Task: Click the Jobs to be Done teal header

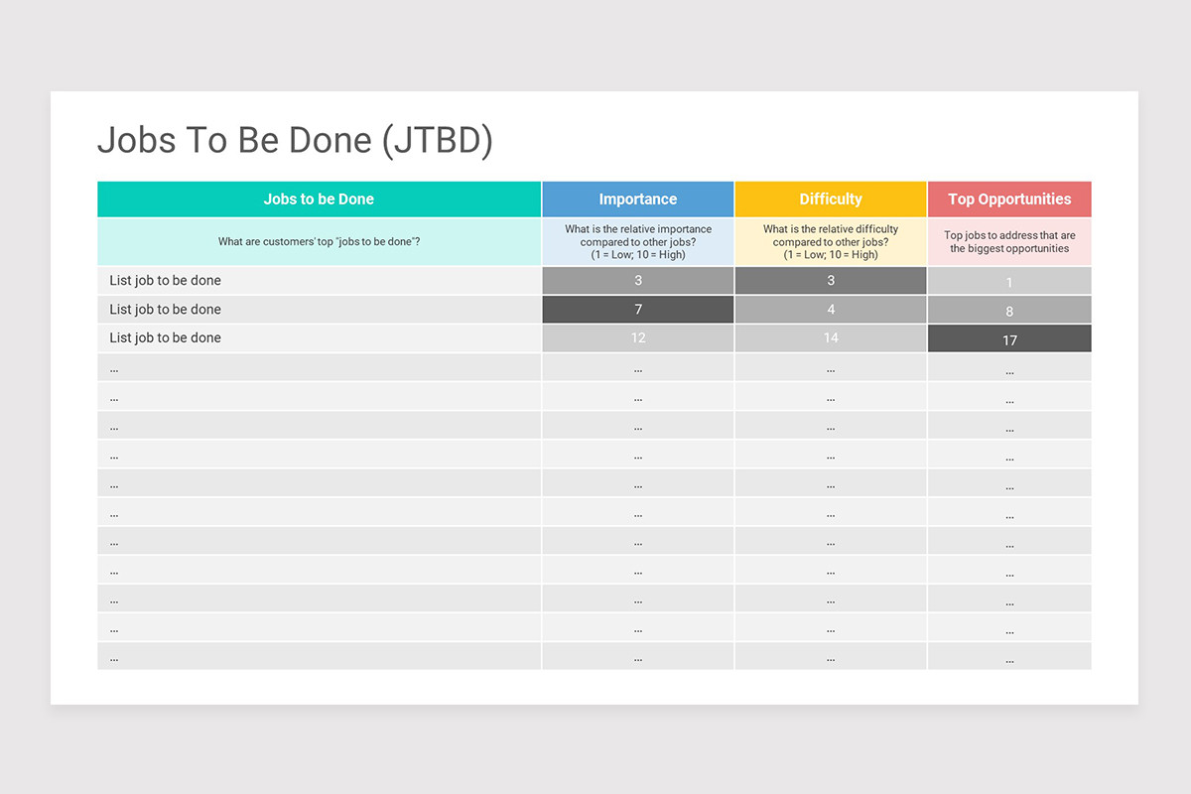Action: 319,198
